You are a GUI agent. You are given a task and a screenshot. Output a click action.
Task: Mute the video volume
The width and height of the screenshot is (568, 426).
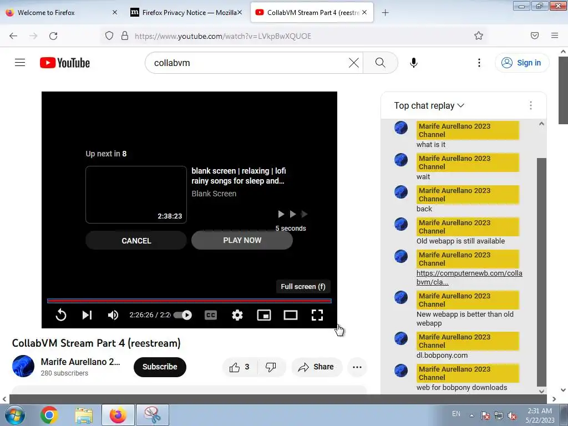tap(113, 315)
